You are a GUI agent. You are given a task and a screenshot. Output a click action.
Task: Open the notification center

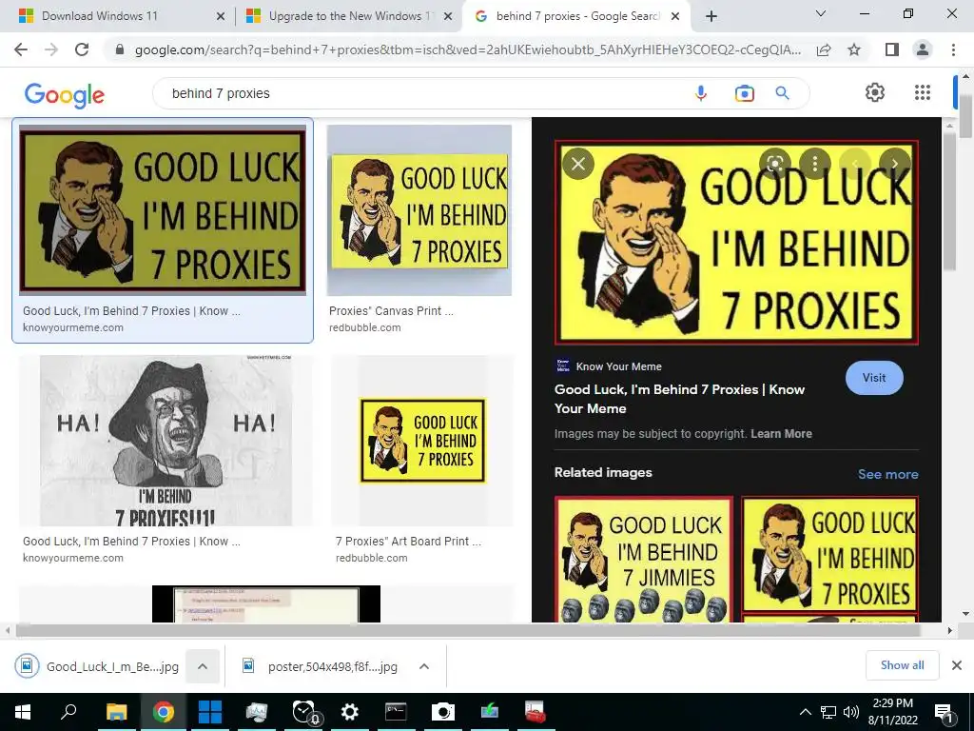point(944,713)
